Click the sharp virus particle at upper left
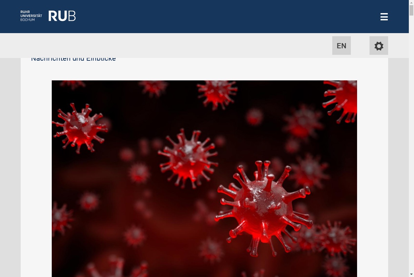 click(80, 127)
